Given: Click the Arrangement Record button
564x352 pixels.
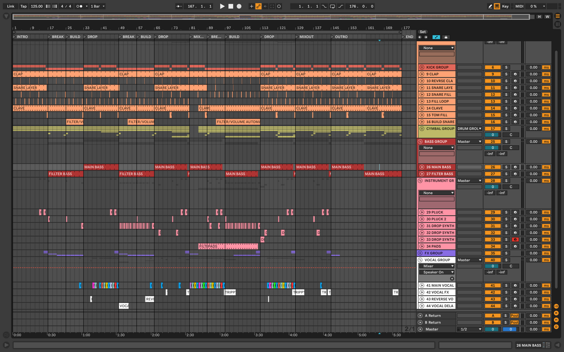Looking at the screenshot, I should (239, 6).
